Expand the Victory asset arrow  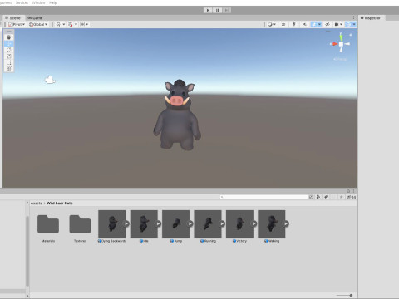tap(254, 223)
